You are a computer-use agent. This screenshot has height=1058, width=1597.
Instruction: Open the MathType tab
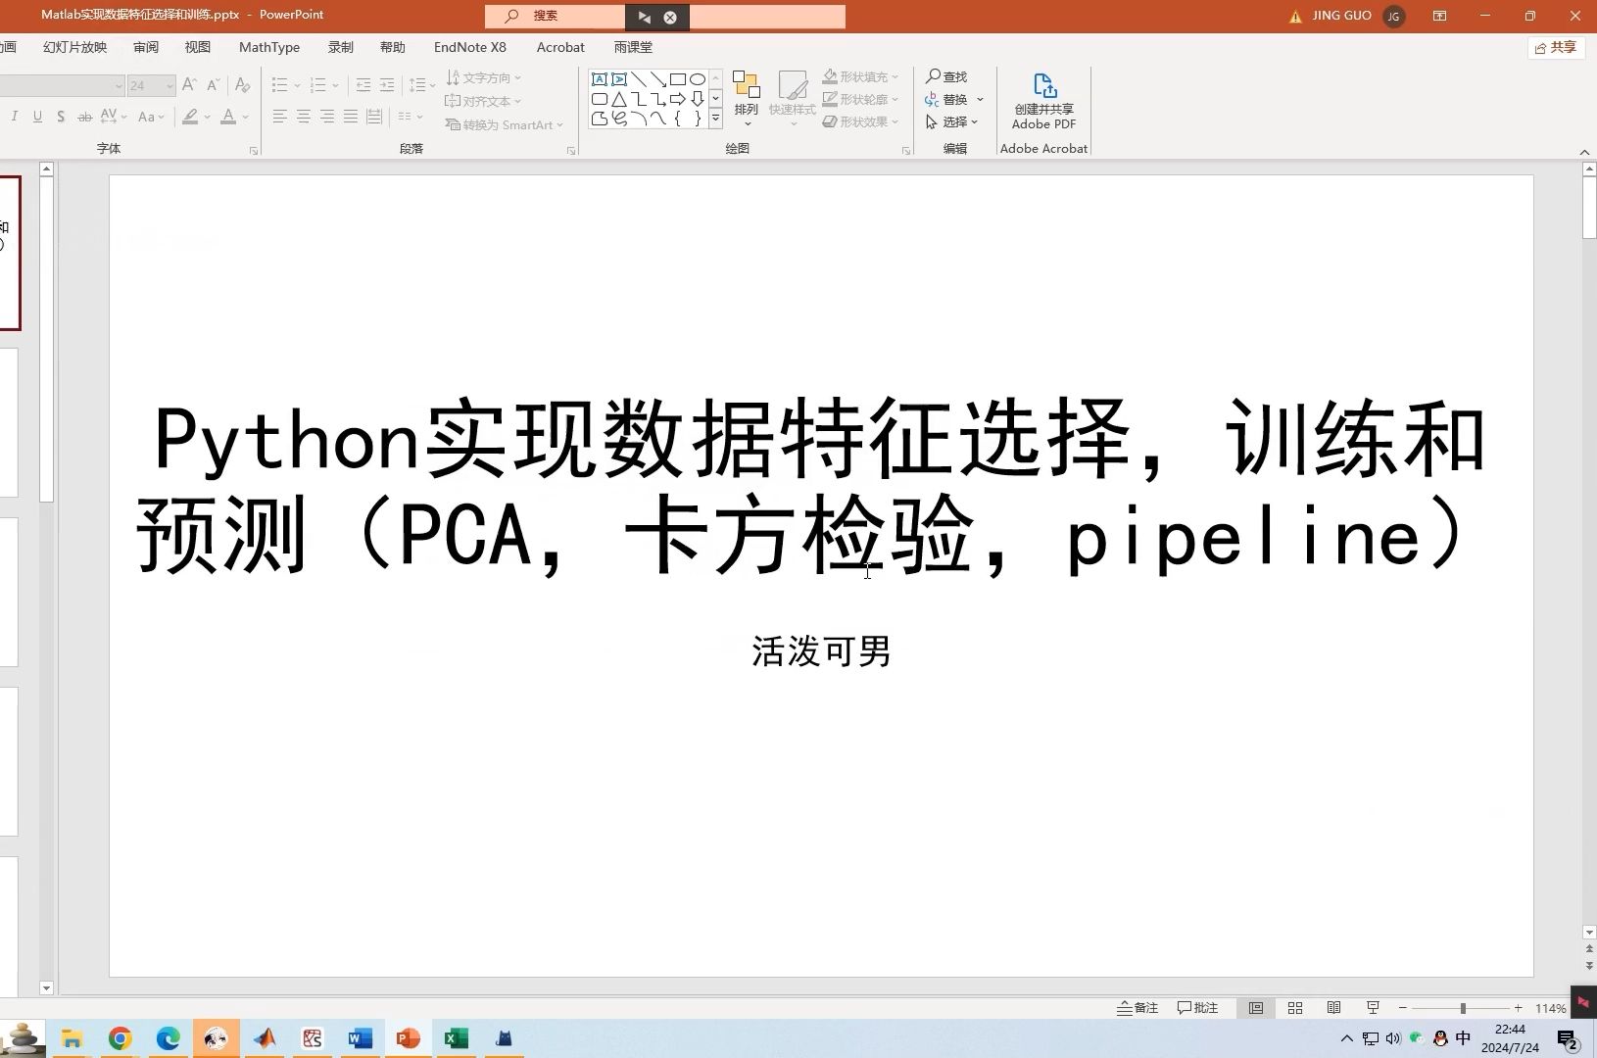click(x=269, y=47)
